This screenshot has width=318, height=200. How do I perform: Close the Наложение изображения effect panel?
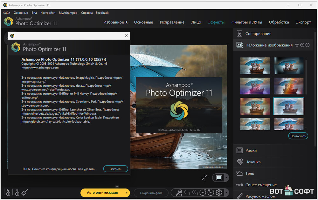(x=308, y=45)
